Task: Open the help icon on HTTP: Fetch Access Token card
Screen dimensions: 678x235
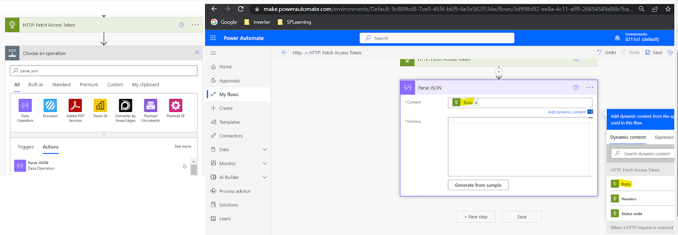Action: coord(181,25)
